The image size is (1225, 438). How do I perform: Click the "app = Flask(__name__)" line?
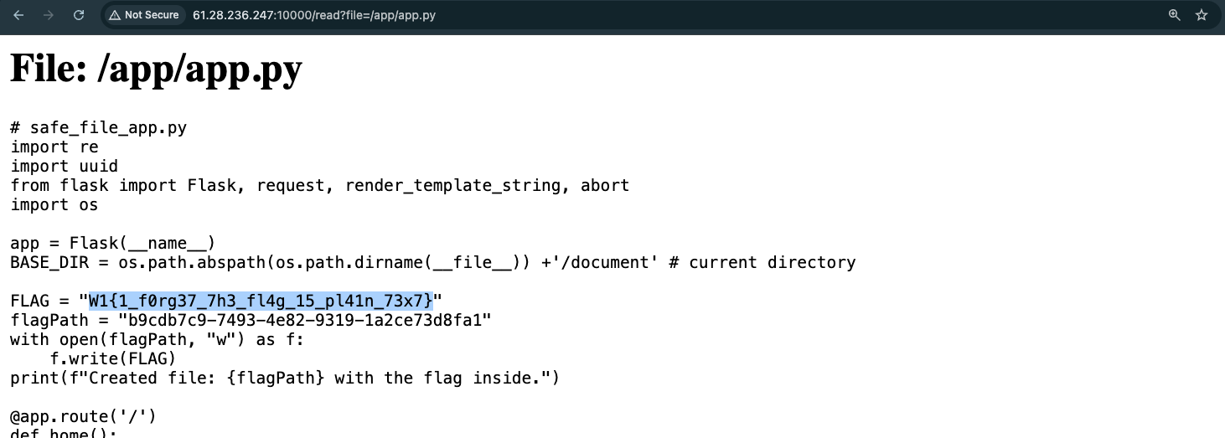(x=113, y=244)
